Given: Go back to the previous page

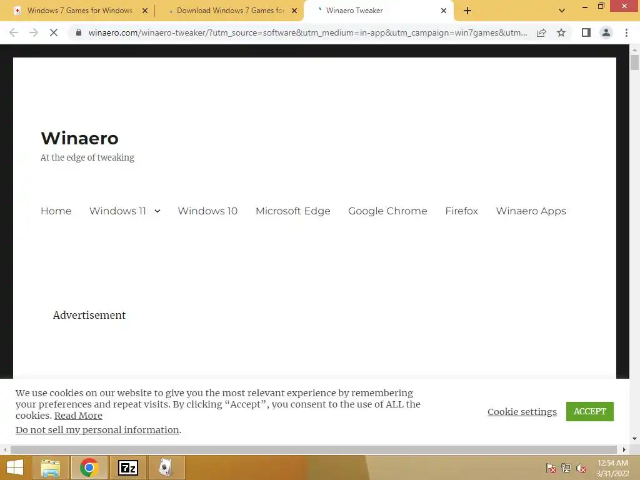Looking at the screenshot, I should coord(14,32).
